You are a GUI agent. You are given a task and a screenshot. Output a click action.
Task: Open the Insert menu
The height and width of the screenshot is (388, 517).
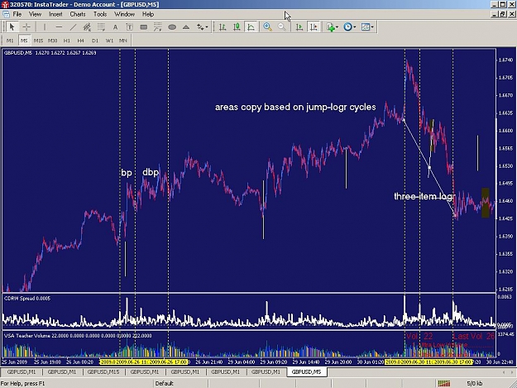point(55,14)
